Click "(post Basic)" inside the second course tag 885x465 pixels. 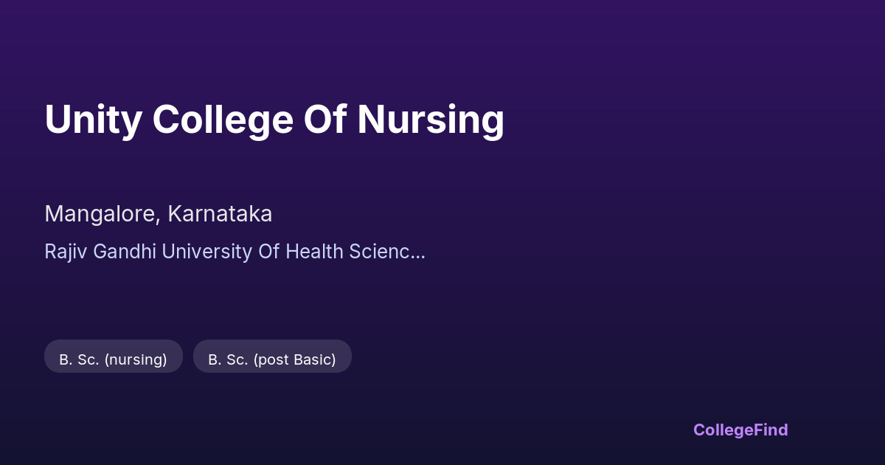pos(294,359)
